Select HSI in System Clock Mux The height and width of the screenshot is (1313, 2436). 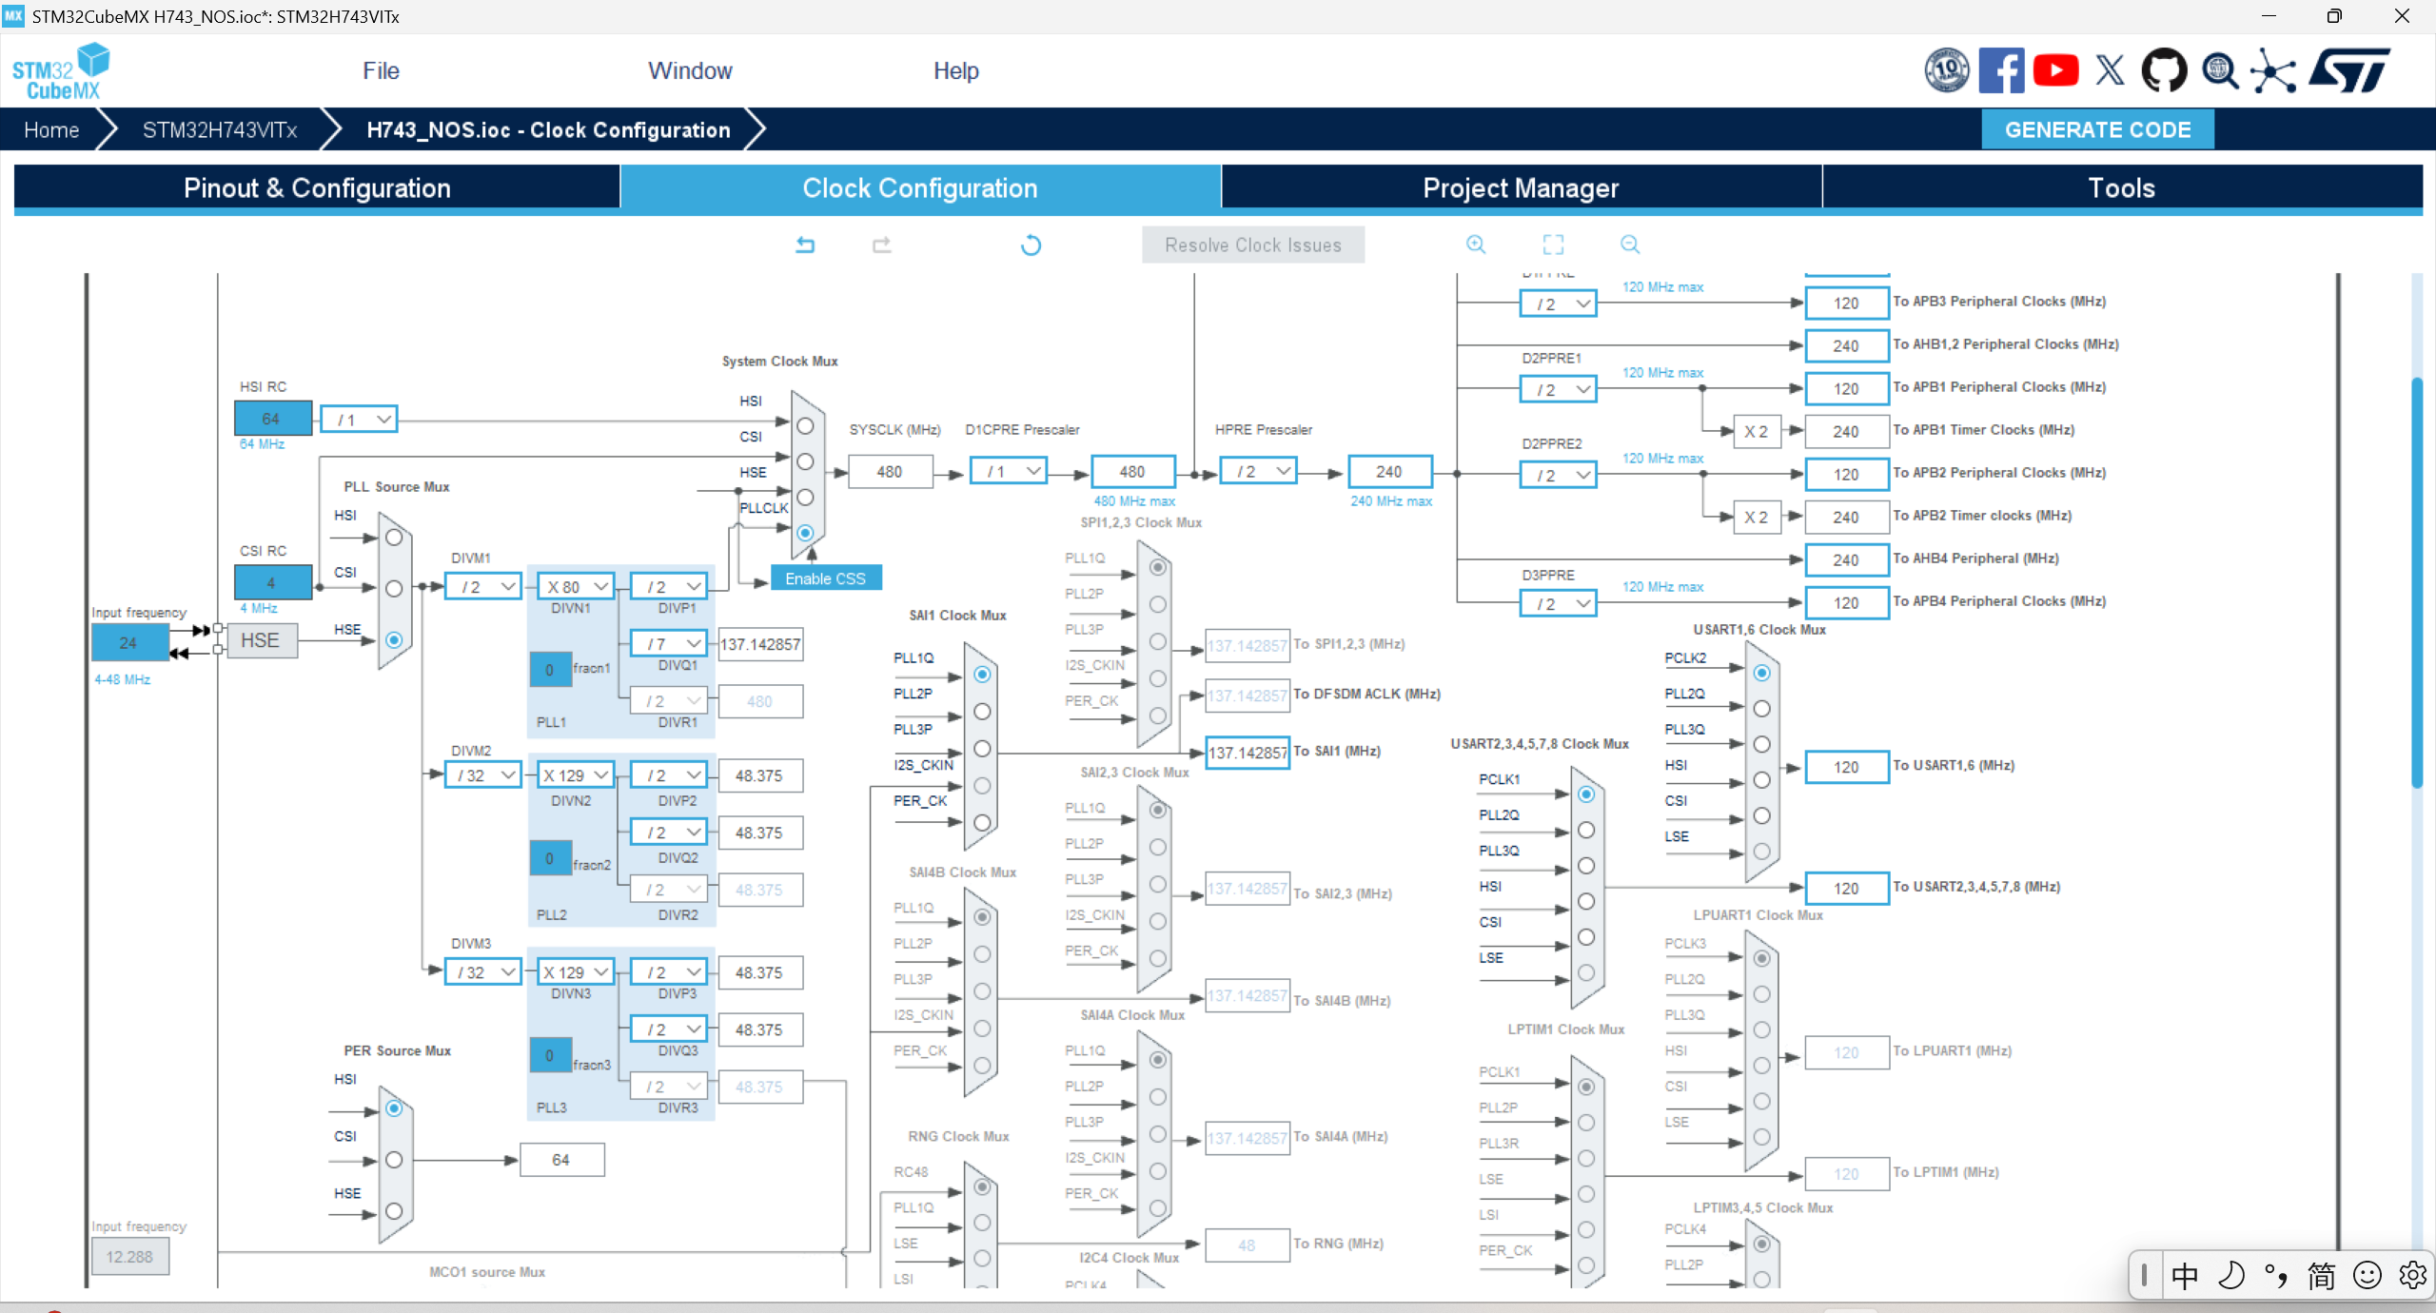pos(805,425)
